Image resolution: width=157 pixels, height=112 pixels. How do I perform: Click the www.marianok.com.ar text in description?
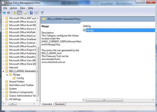tap(53, 62)
